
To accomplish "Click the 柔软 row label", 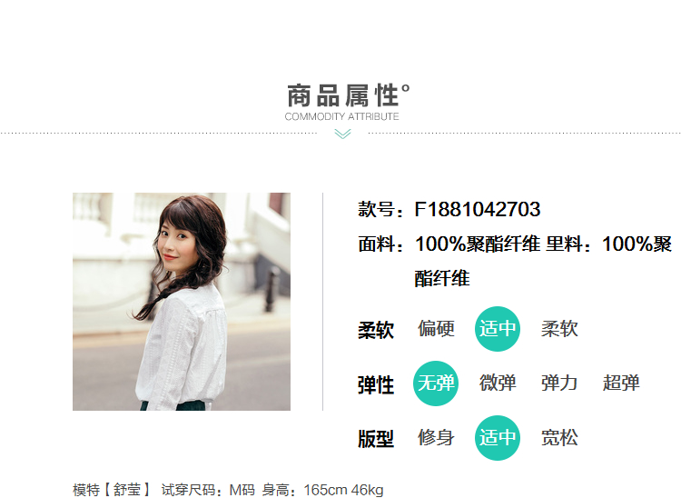I will coord(376,330).
